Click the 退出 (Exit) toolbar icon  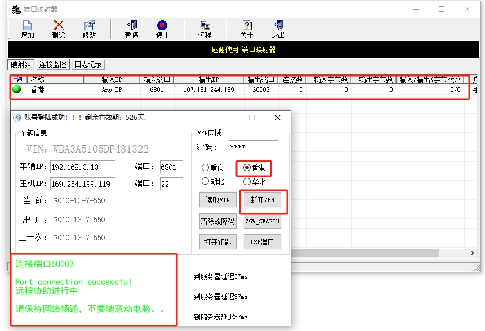click(278, 26)
